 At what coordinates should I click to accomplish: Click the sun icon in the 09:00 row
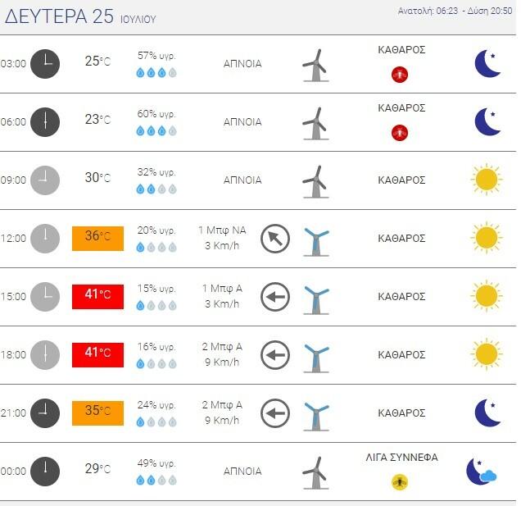click(486, 180)
